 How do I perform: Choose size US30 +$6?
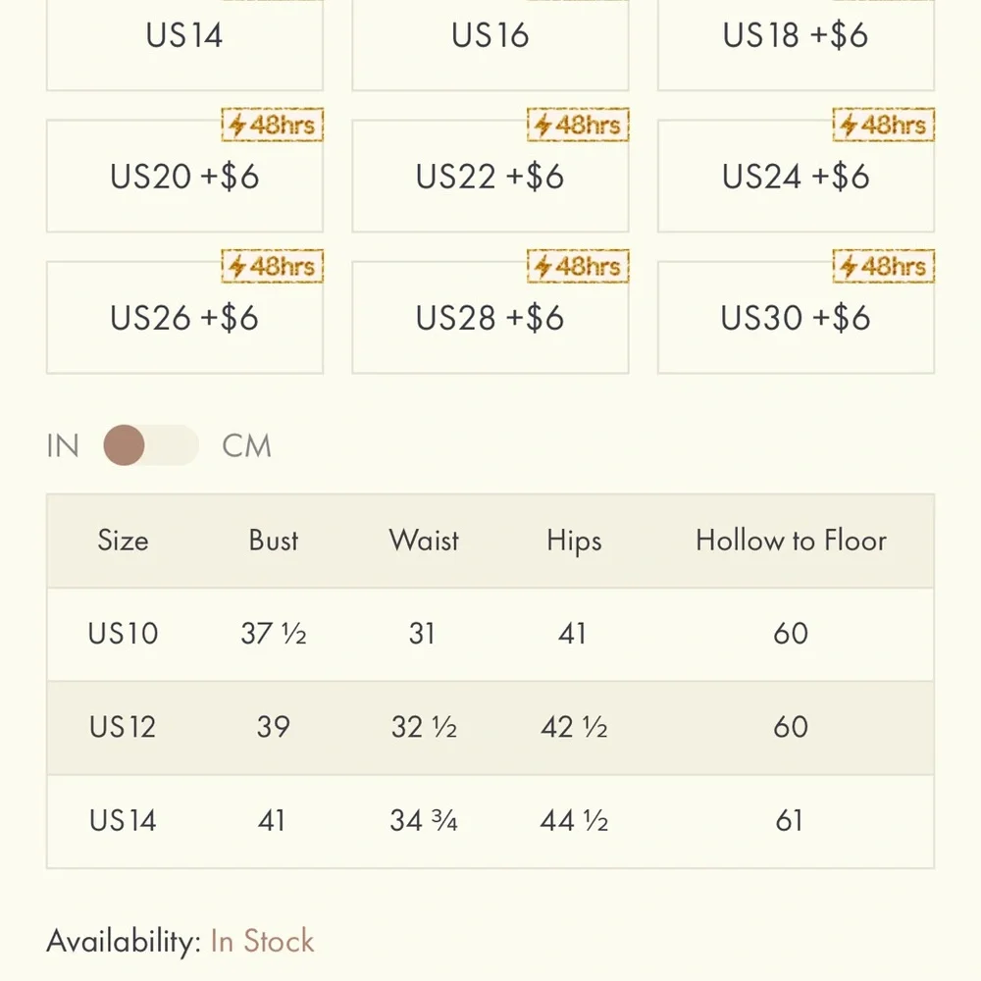pos(796,318)
